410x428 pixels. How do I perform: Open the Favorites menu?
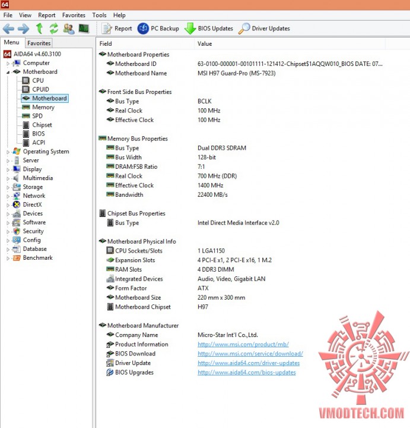(x=74, y=15)
